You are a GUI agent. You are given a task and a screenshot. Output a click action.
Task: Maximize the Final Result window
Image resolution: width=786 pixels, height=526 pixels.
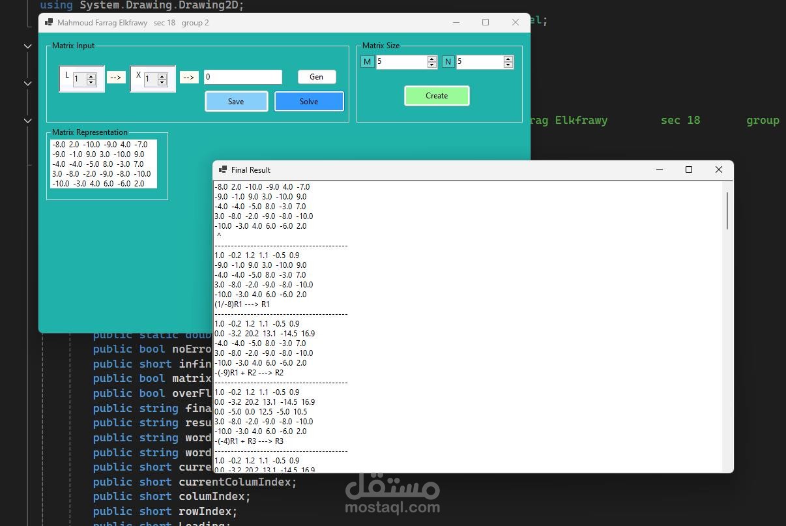(x=689, y=169)
